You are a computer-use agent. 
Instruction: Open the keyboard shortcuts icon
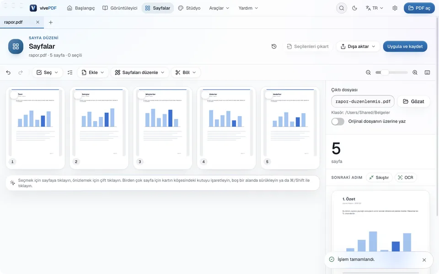(427, 73)
